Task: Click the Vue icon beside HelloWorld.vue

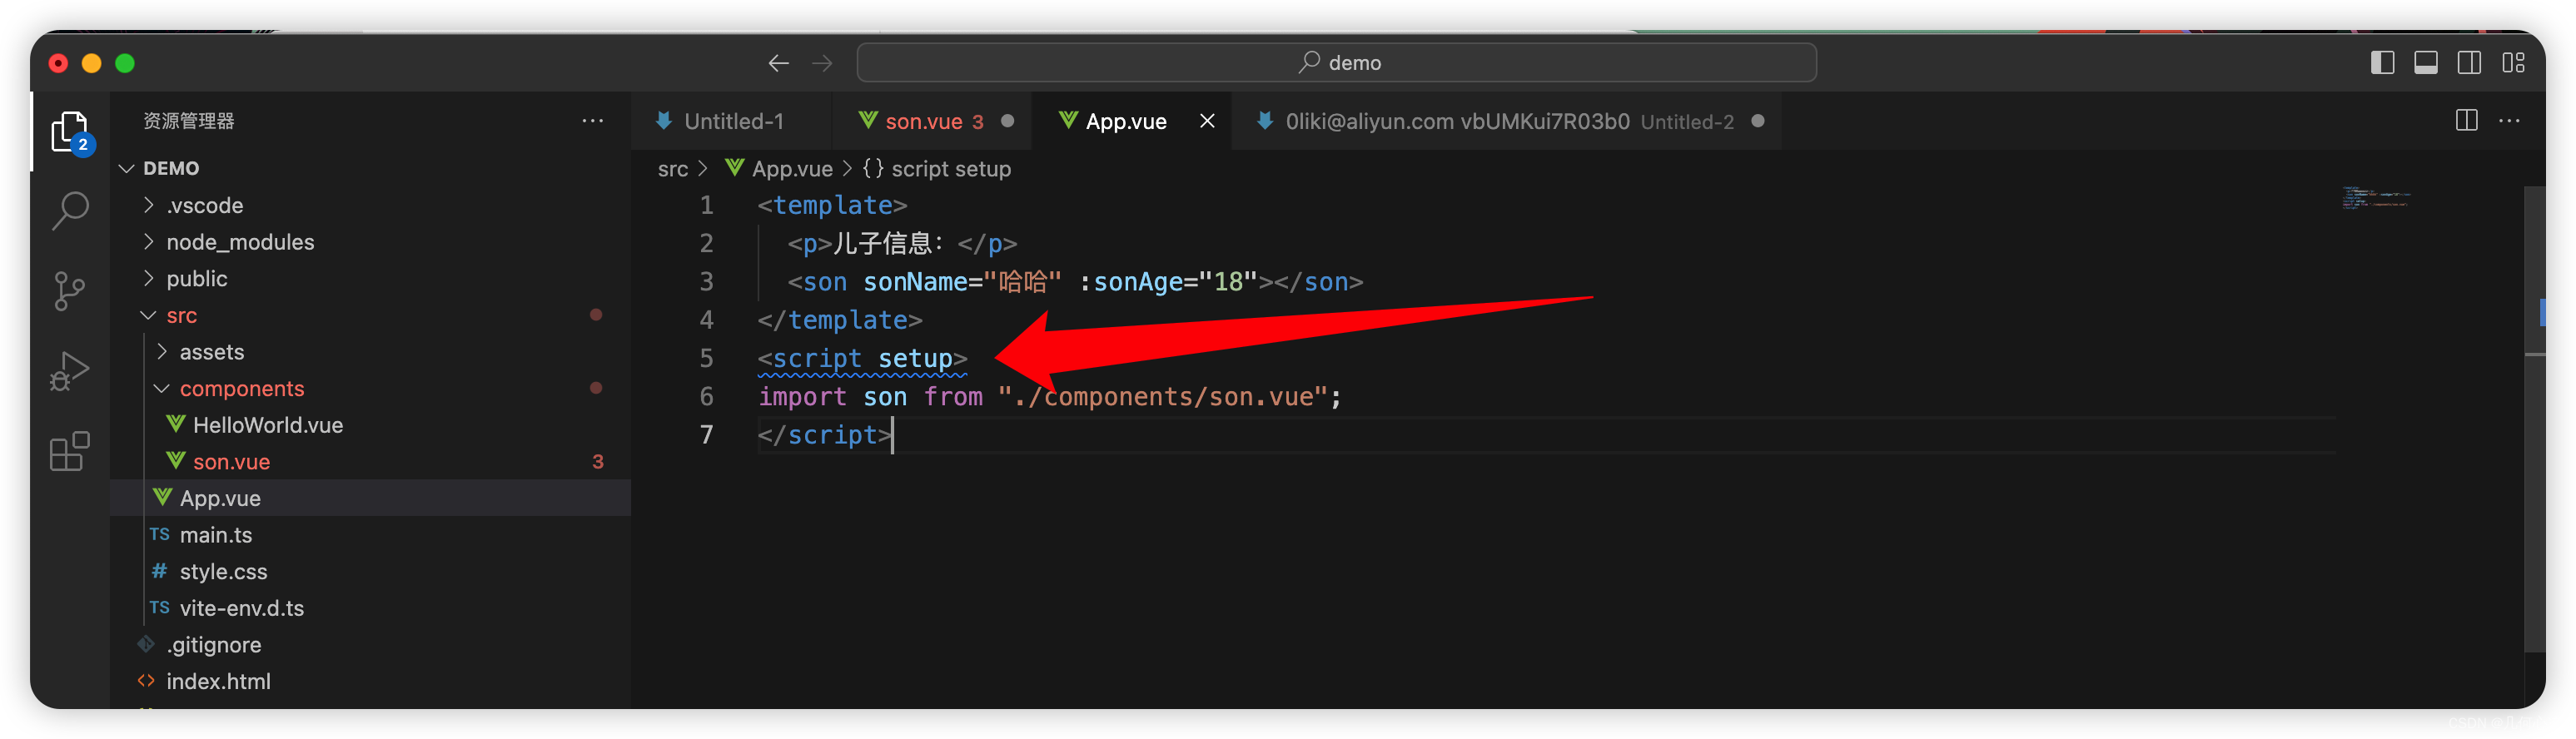Action: [x=175, y=424]
